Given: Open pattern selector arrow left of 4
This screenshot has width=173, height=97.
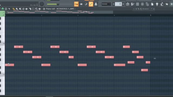Looking at the screenshot, I should pyautogui.click(x=114, y=4).
